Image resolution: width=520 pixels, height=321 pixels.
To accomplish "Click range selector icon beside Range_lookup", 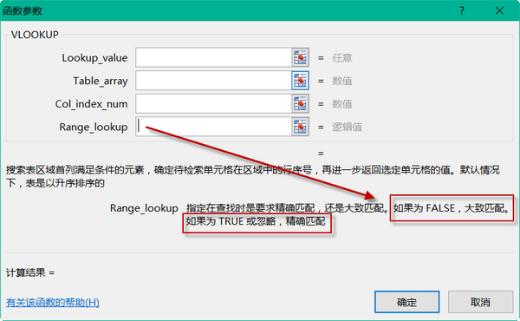I will 300,127.
